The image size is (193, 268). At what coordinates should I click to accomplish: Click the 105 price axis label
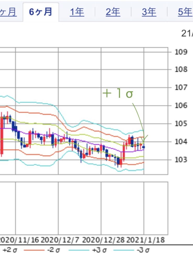point(181,124)
